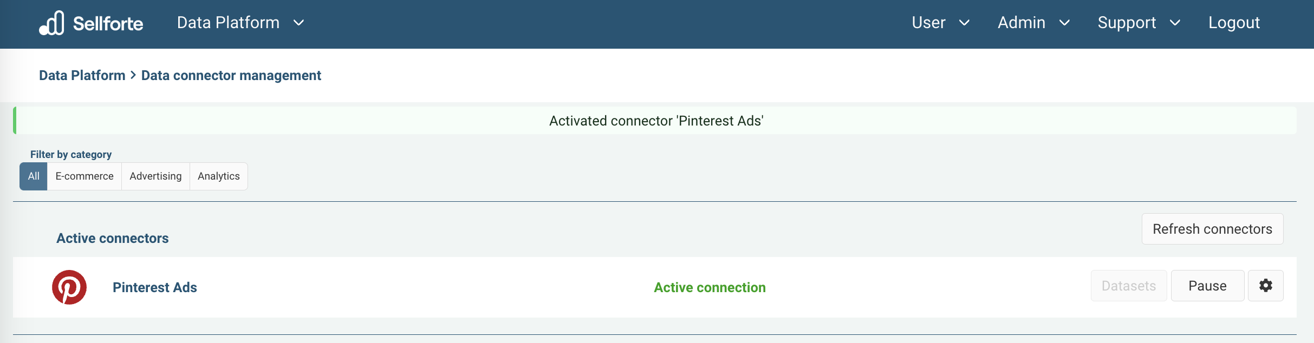Viewport: 1314px width, 343px height.
Task: Filter connectors by E-commerce category
Action: click(84, 176)
